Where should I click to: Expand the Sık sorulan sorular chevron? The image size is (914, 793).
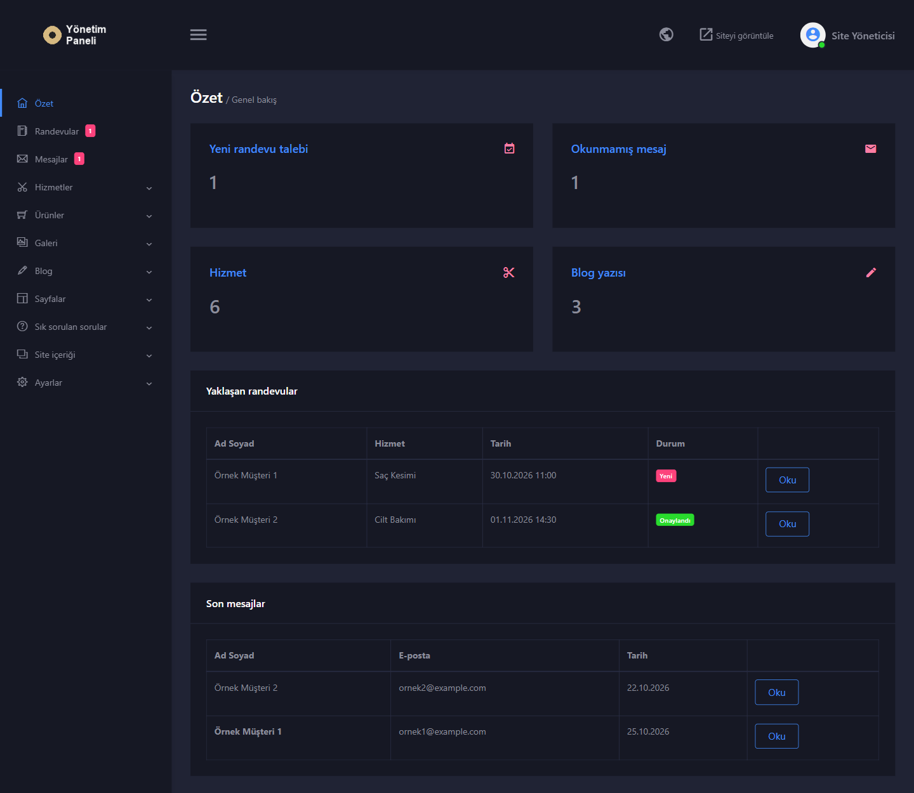pyautogui.click(x=149, y=327)
